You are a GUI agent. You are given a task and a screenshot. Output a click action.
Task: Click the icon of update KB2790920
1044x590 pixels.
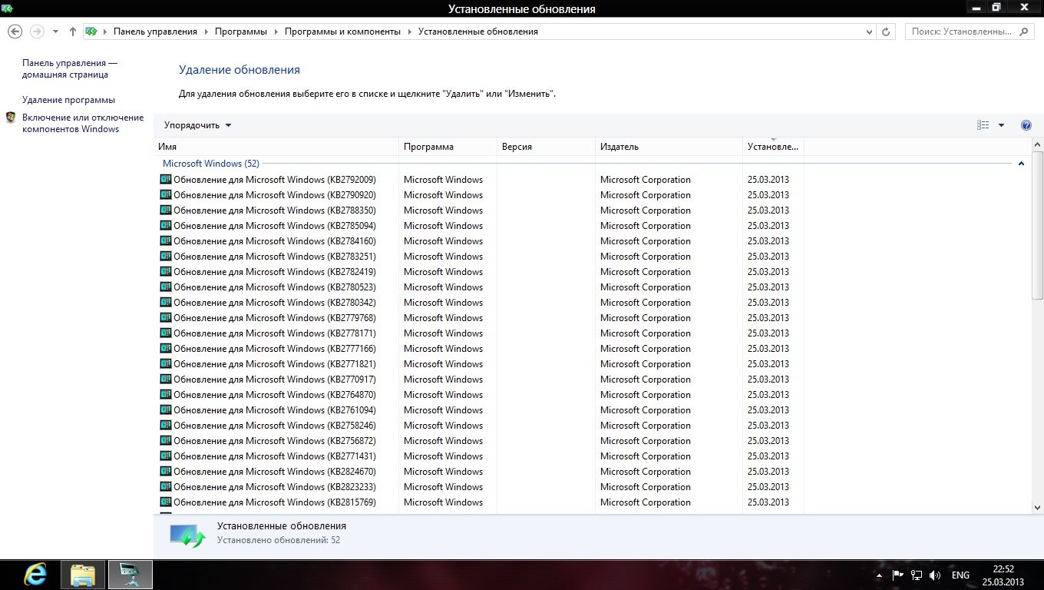[165, 194]
